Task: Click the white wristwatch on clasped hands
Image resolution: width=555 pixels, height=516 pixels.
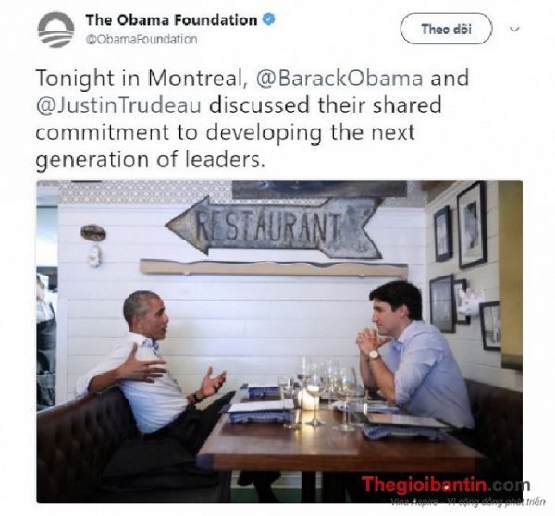Action: pyautogui.click(x=374, y=354)
